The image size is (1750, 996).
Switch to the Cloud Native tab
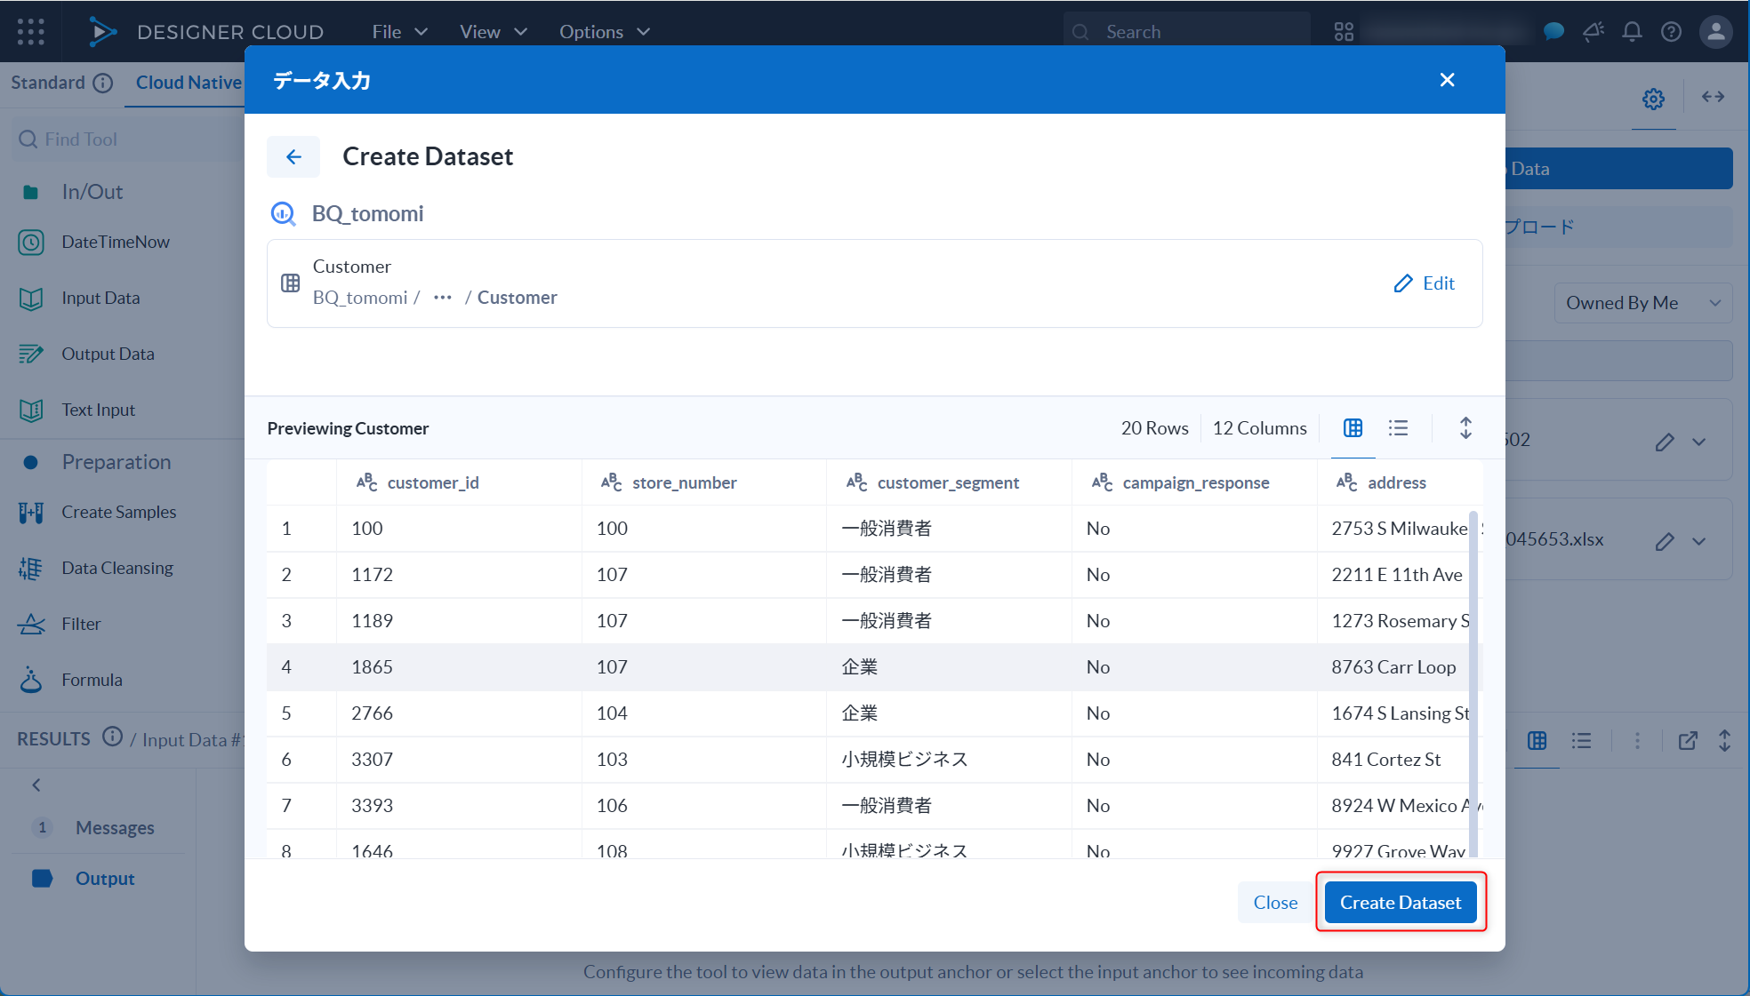tap(189, 82)
